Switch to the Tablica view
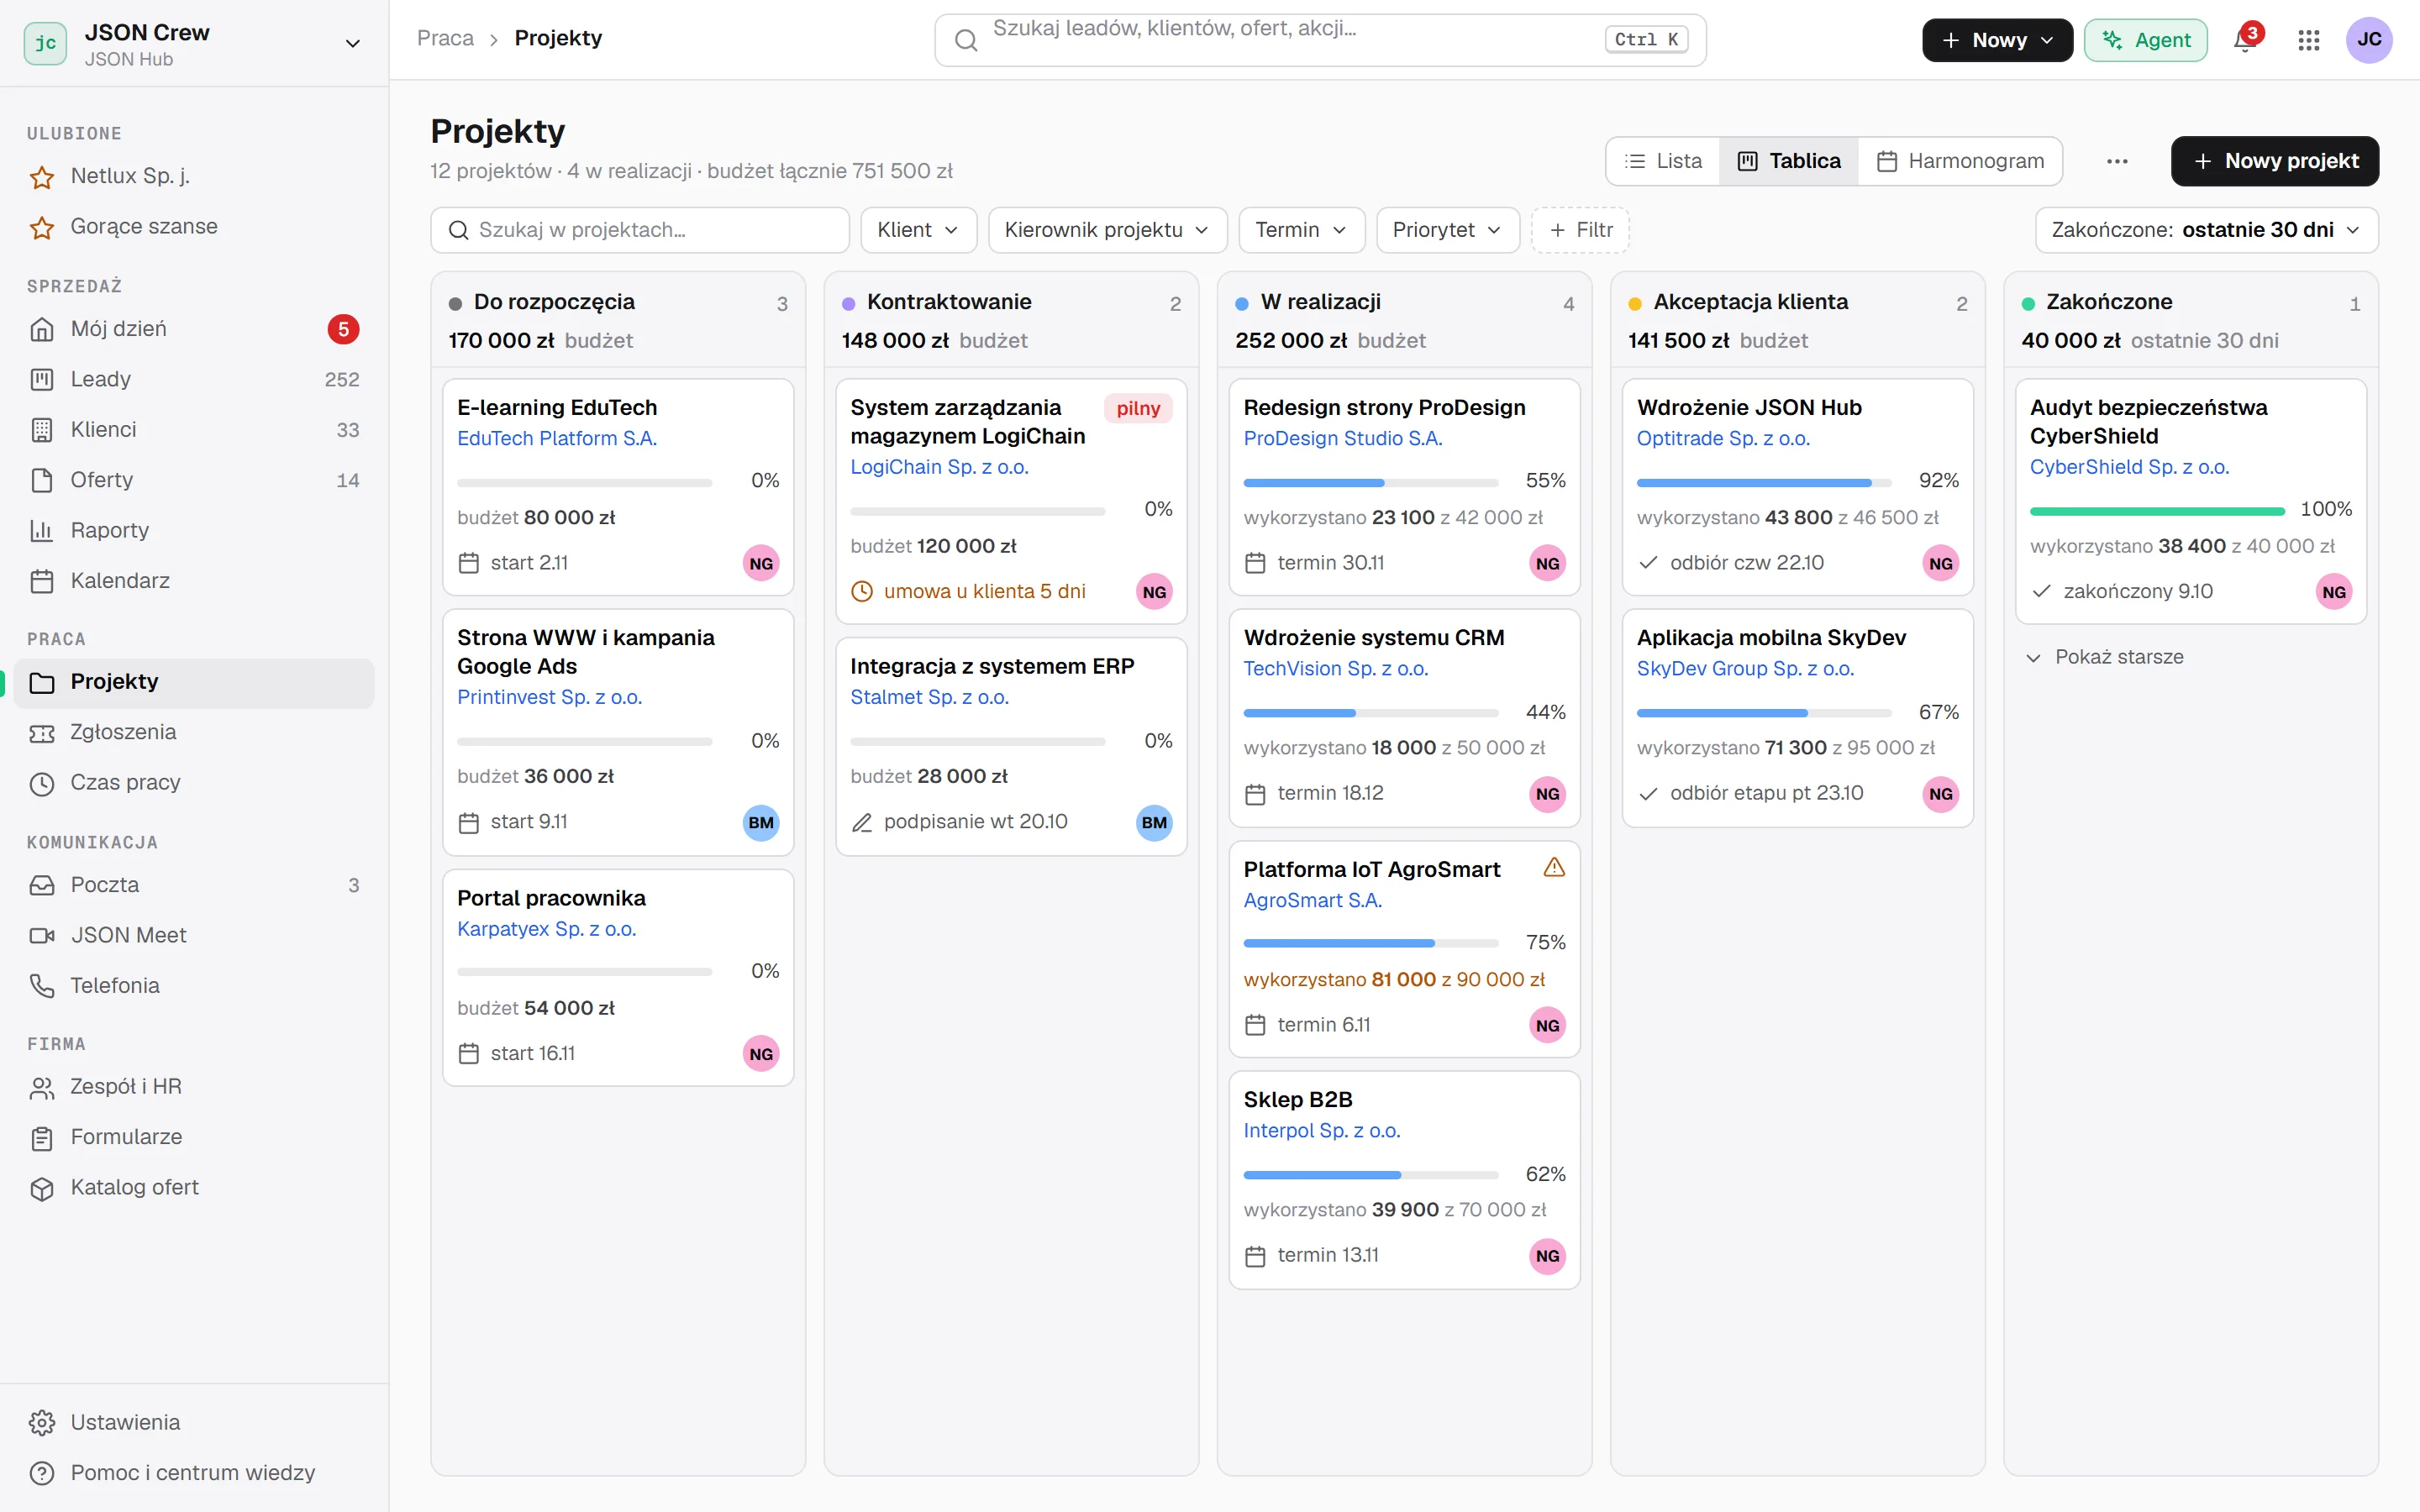This screenshot has width=2420, height=1512. [x=1788, y=161]
